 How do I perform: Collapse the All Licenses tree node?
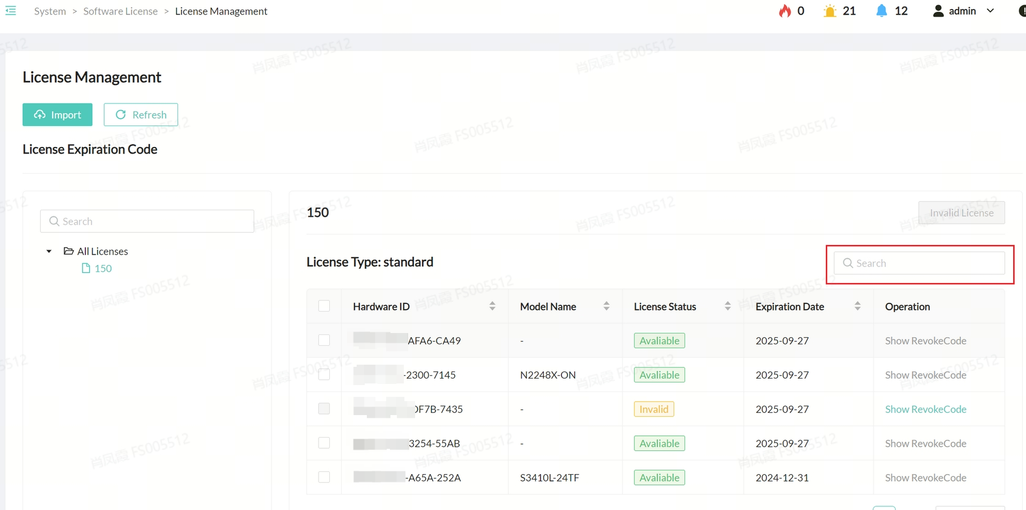coord(49,251)
